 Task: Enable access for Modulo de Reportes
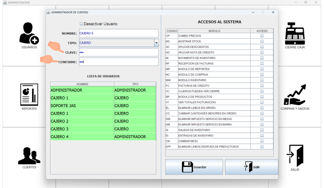pyautogui.click(x=262, y=69)
